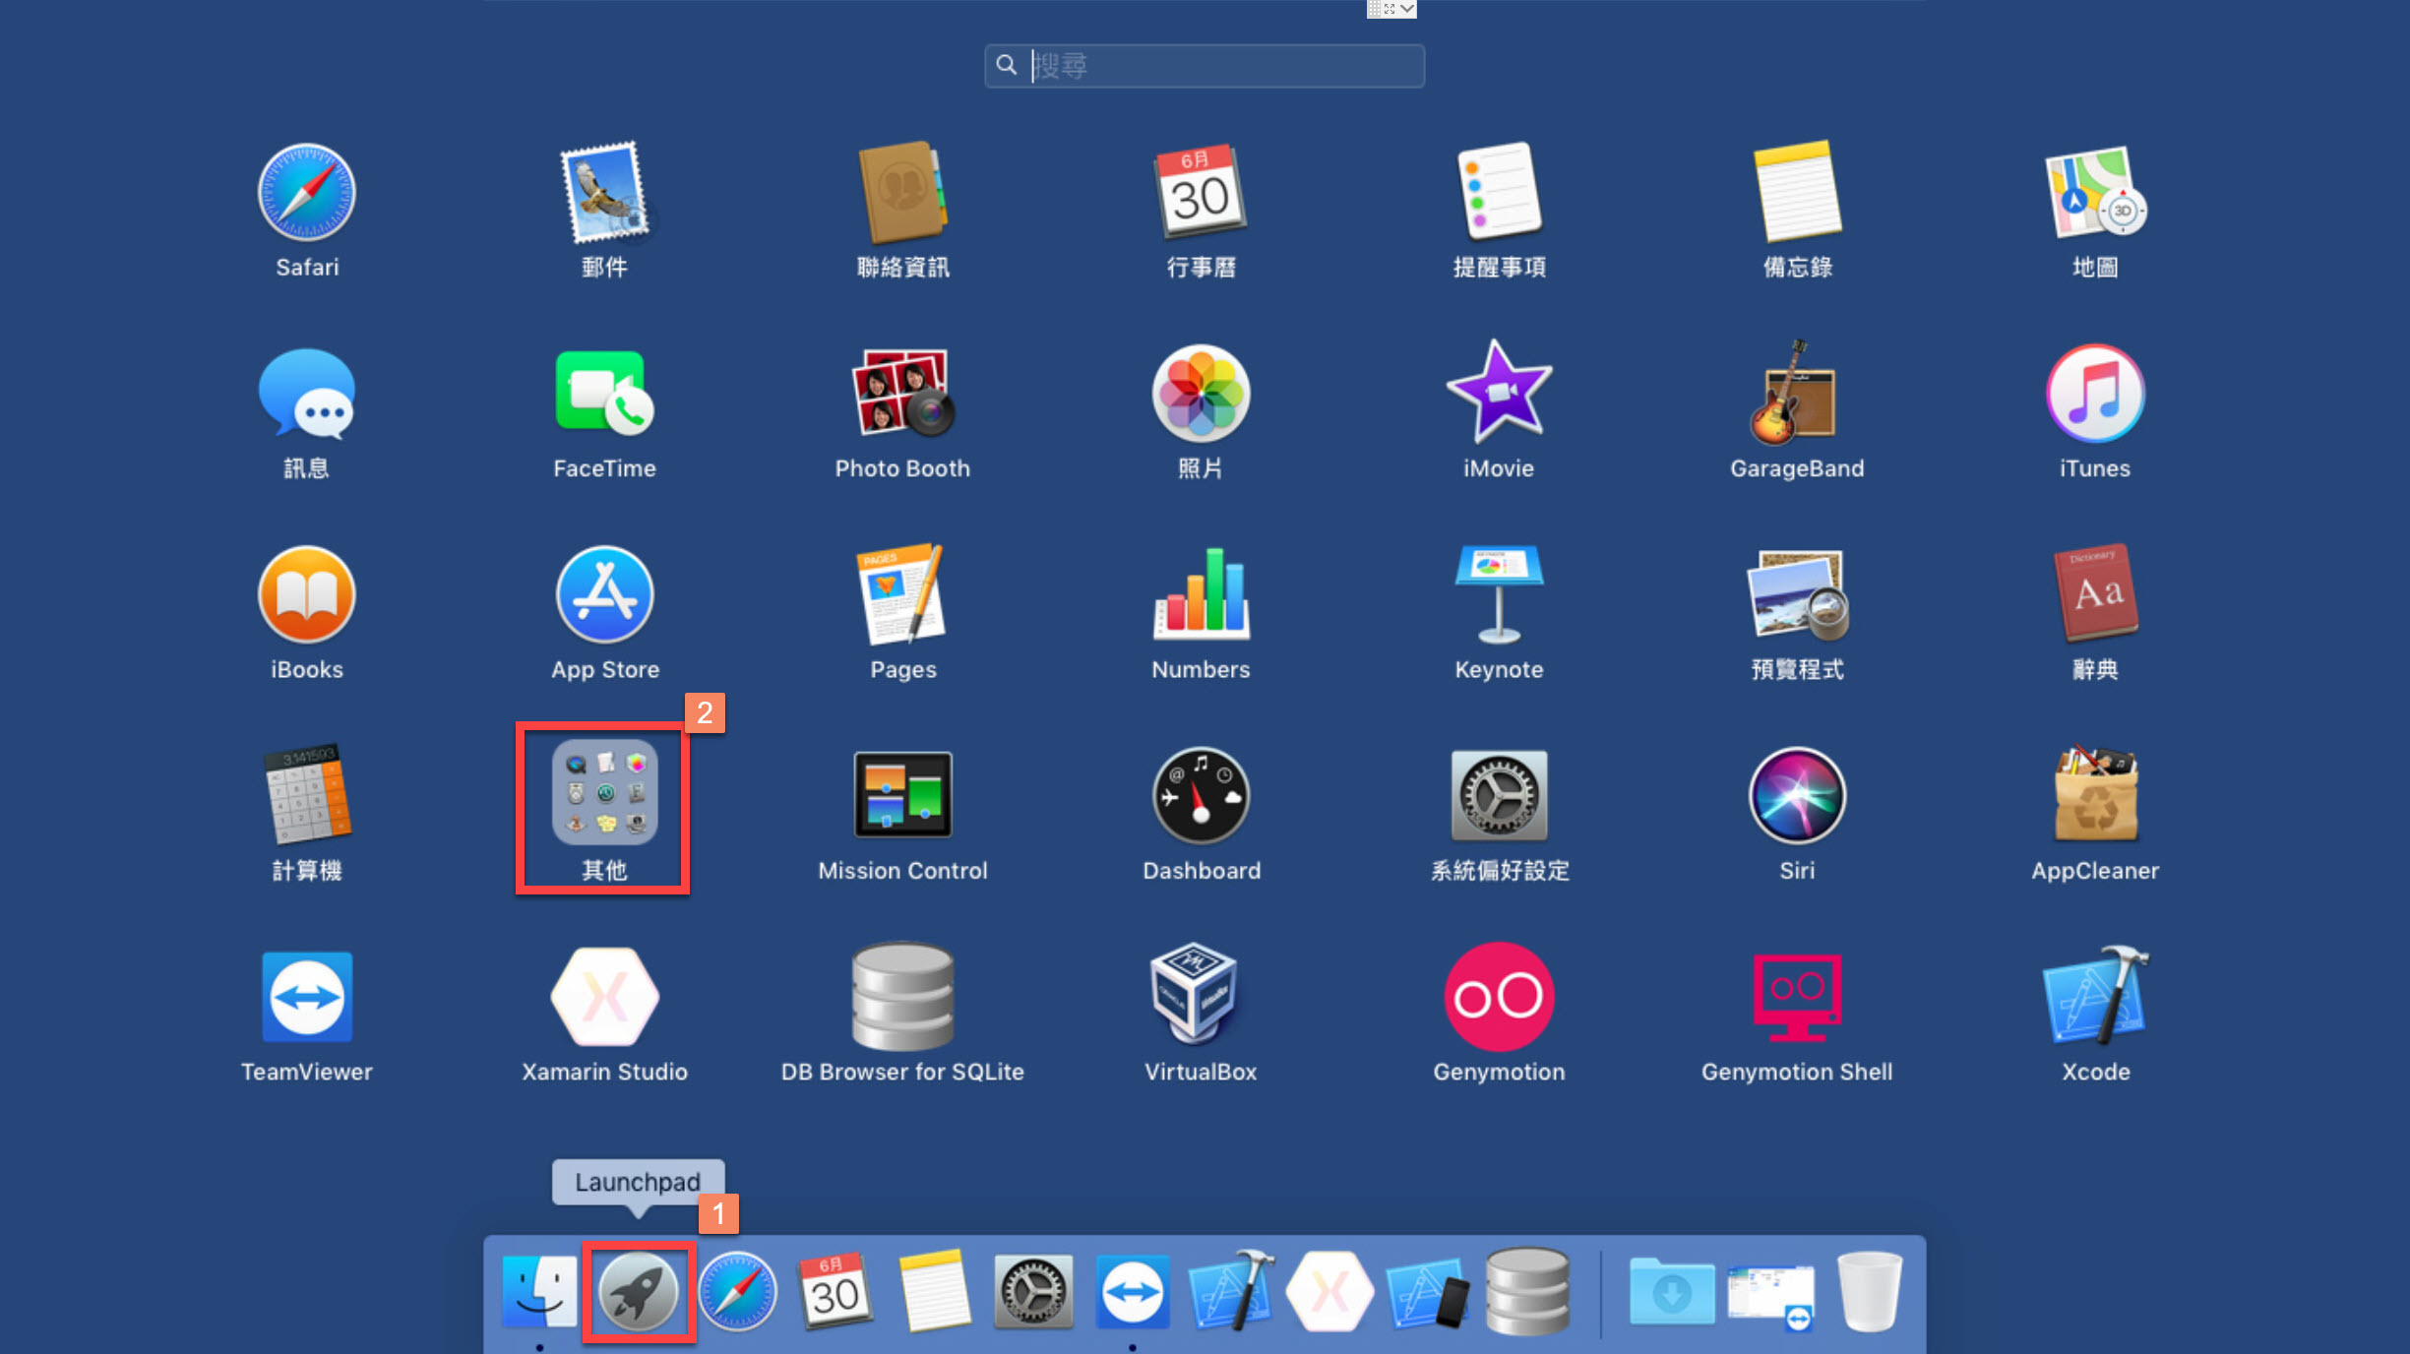The image size is (2410, 1354).
Task: Open Photo Booth
Action: click(x=902, y=394)
